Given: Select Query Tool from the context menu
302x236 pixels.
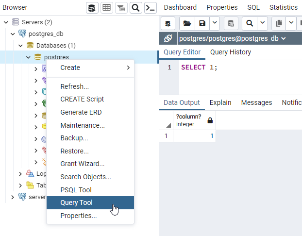Looking at the screenshot, I should 76,202.
